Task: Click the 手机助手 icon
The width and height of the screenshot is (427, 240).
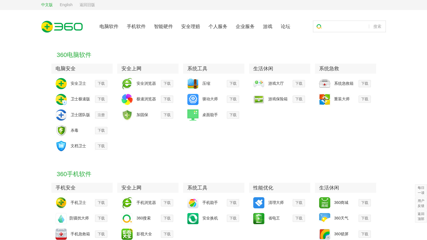Action: (x=193, y=203)
